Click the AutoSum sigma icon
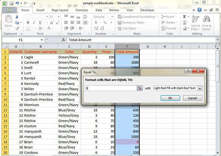 [185, 17]
